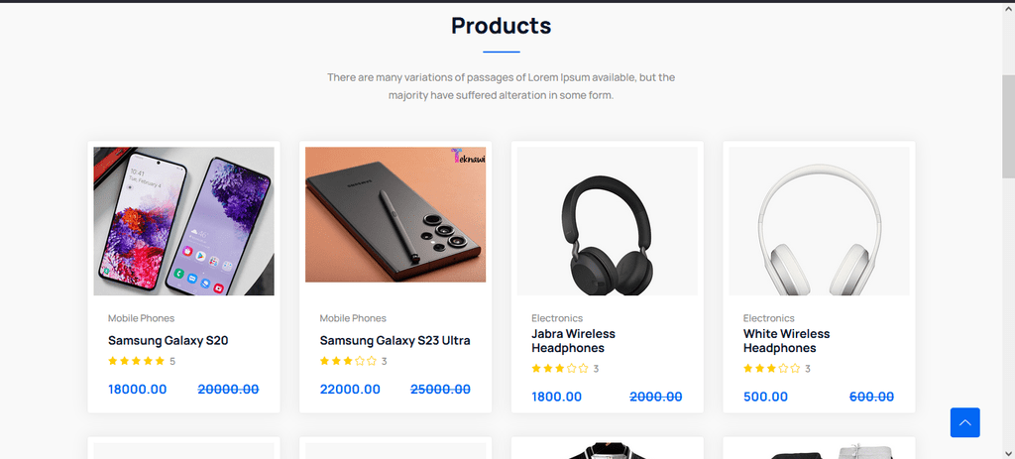The height and width of the screenshot is (459, 1015).
Task: View the black Jabra headphones image
Action: pos(608,221)
